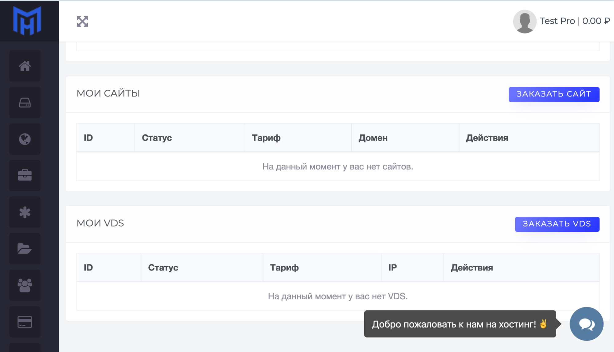614x352 pixels.
Task: Click the Статус header in the sites table
Action: pyautogui.click(x=157, y=138)
